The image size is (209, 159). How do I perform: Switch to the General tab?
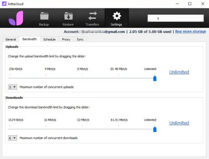pyautogui.click(x=11, y=39)
